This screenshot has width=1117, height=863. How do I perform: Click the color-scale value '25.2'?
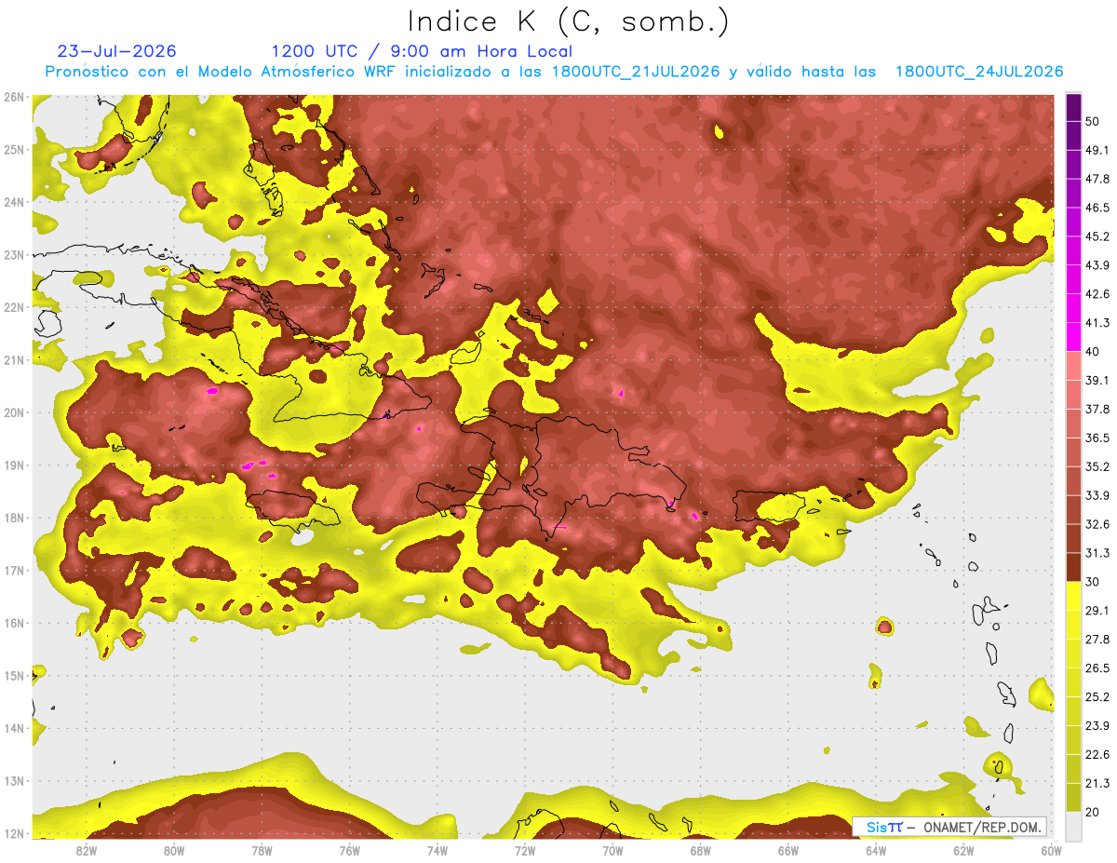tap(1097, 697)
